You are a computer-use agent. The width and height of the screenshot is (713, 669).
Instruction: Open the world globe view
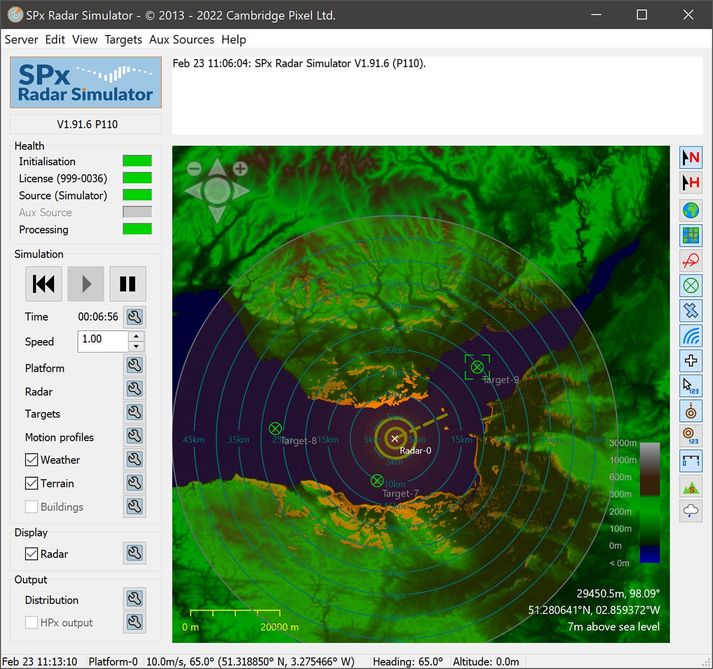tap(691, 210)
